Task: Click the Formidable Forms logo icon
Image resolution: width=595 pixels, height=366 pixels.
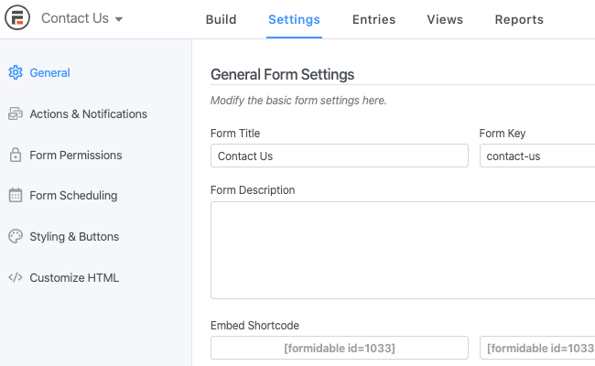Action: (x=18, y=19)
